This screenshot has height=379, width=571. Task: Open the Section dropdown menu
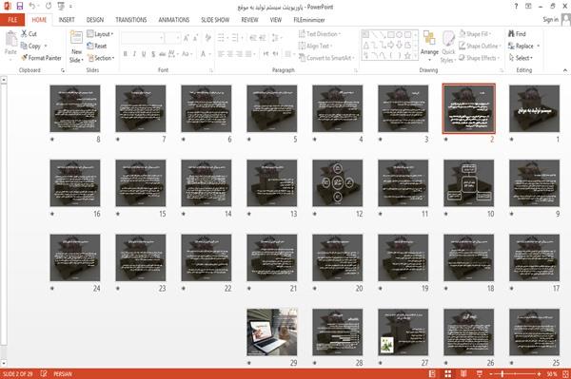coord(101,58)
